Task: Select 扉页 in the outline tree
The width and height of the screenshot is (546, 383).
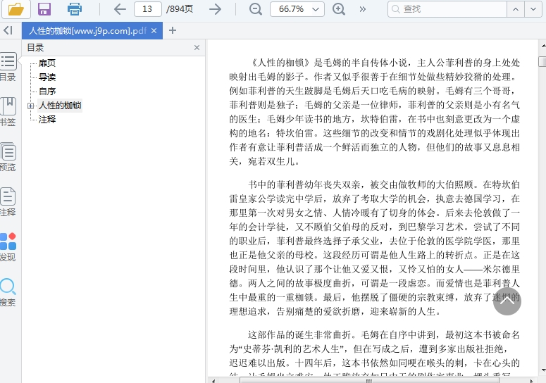Action: click(47, 63)
